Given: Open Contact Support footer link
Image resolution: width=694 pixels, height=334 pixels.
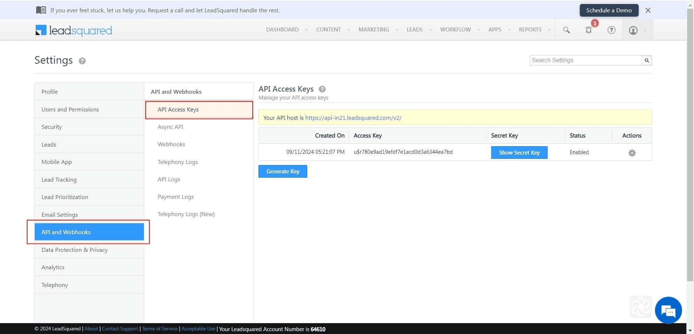Looking at the screenshot, I should tap(120, 329).
